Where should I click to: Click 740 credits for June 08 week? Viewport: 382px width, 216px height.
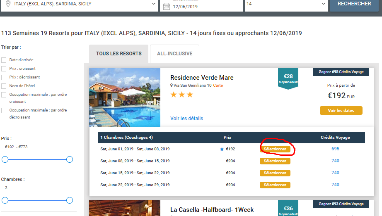click(x=335, y=161)
